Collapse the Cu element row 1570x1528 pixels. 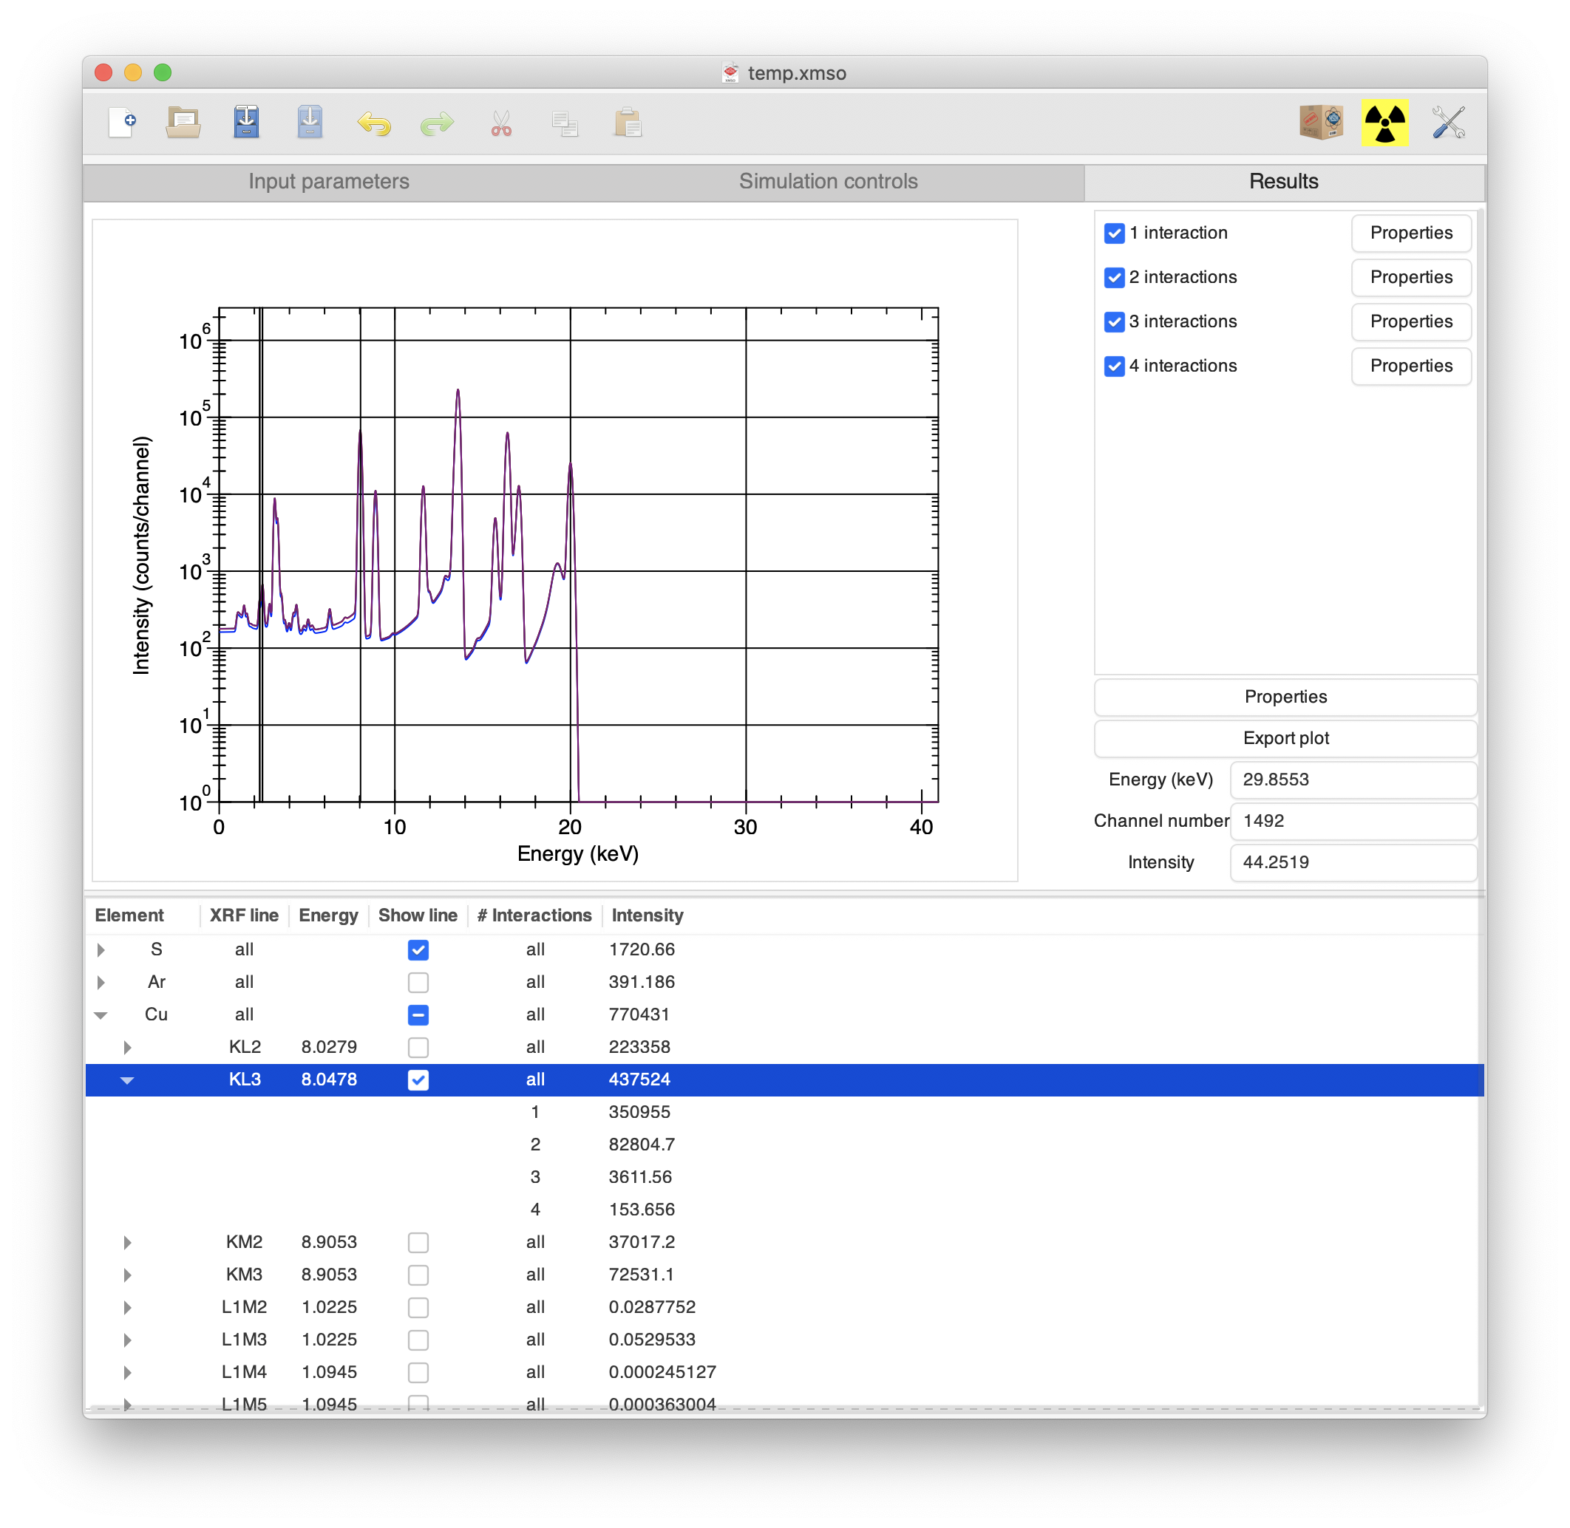(101, 1015)
